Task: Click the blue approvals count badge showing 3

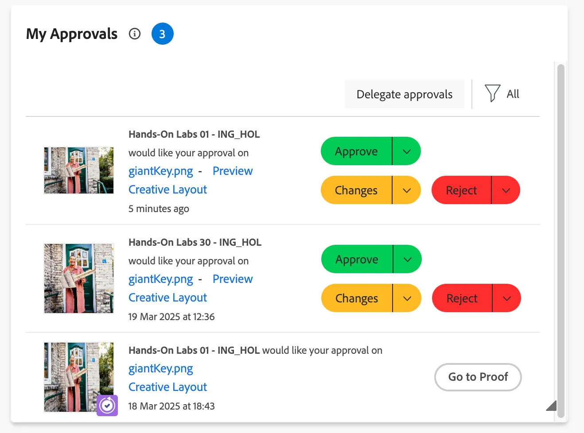Action: pos(162,34)
